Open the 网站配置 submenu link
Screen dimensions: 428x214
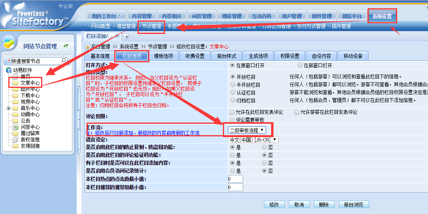click(101, 26)
